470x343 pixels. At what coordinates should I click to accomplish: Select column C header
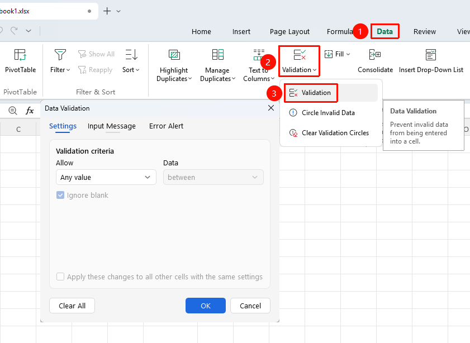pyautogui.click(x=18, y=129)
